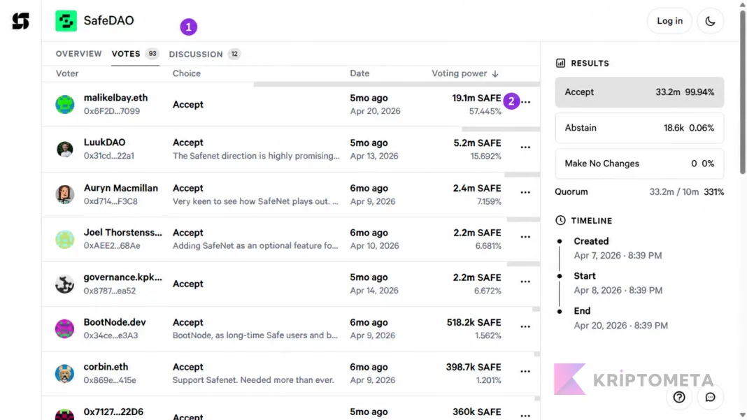Open BootNode.dev voter profile
Viewport: 747px width, 420px height.
coord(115,322)
